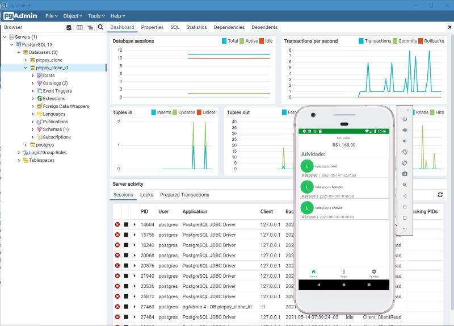Expand the Tablespaces node

pos(19,160)
